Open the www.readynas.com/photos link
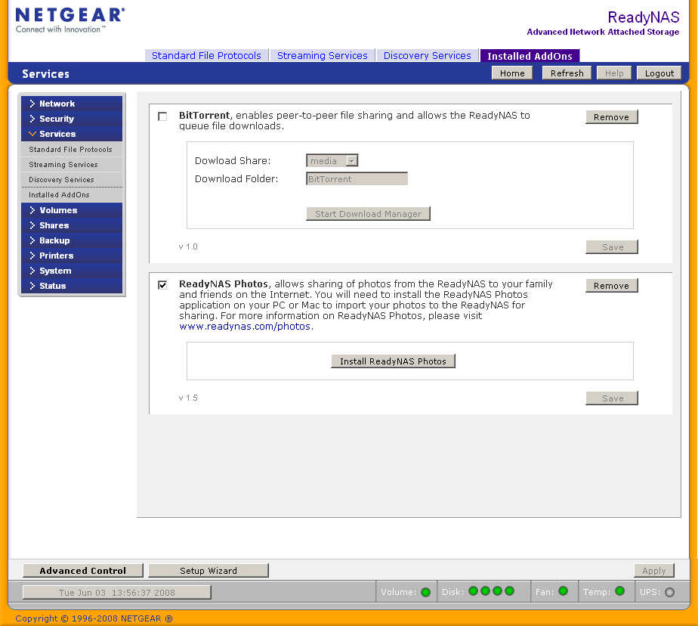This screenshot has width=698, height=626. [x=245, y=326]
